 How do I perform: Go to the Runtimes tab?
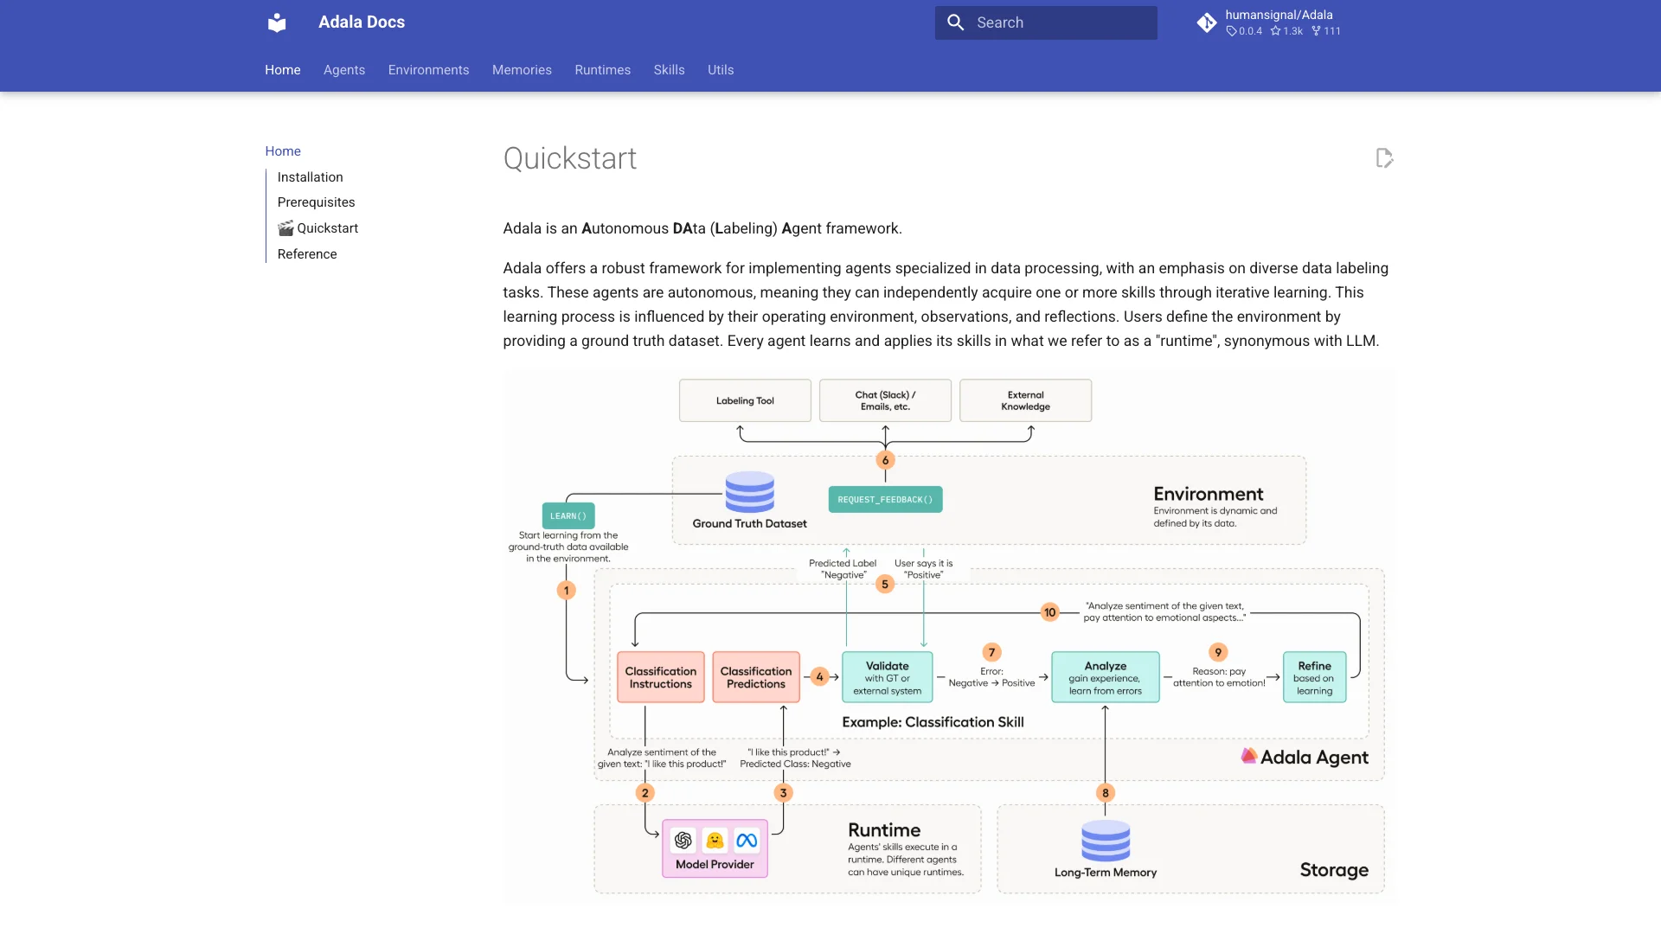602,70
